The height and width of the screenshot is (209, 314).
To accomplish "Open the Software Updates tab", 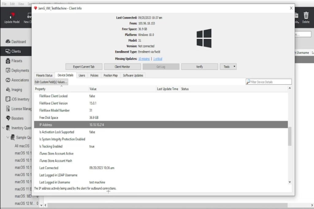I will pos(133,76).
